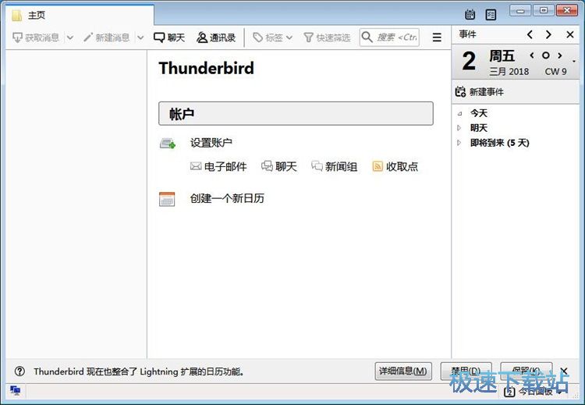Screen dimensions: 585x405
Task: Click the 帐户 section header
Action: (296, 113)
